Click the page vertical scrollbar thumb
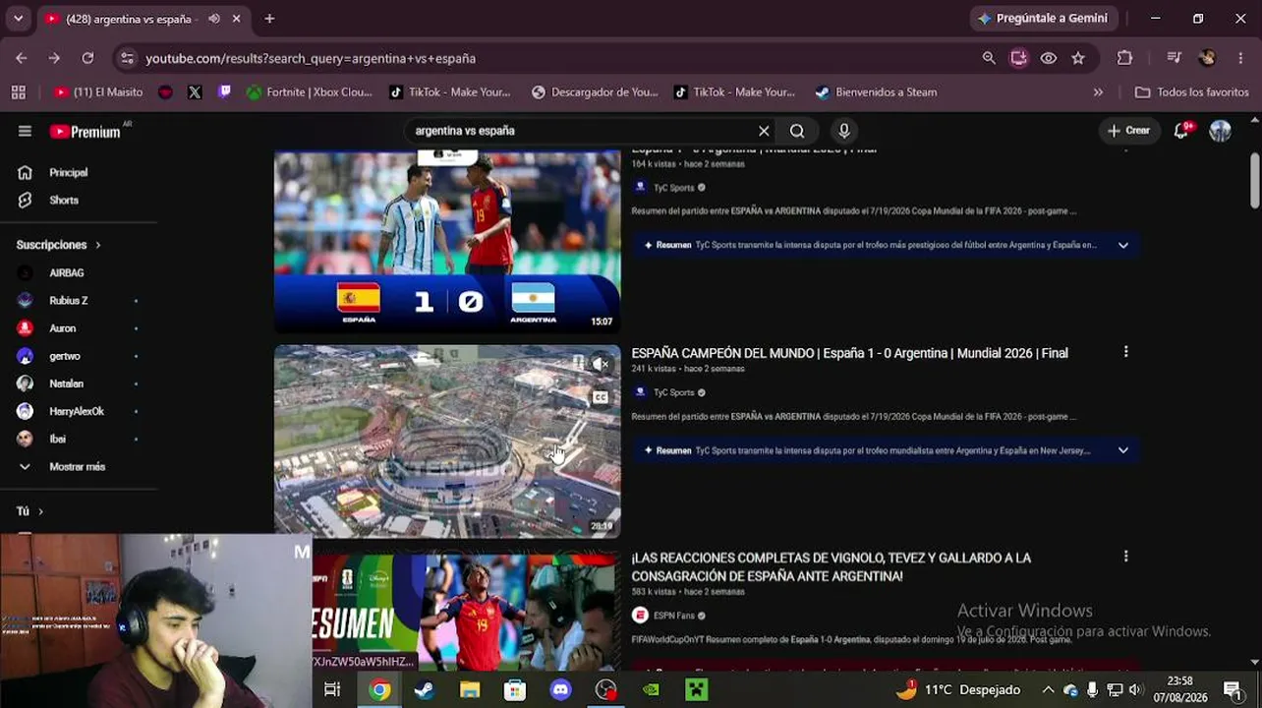This screenshot has height=708, width=1262. tap(1255, 180)
